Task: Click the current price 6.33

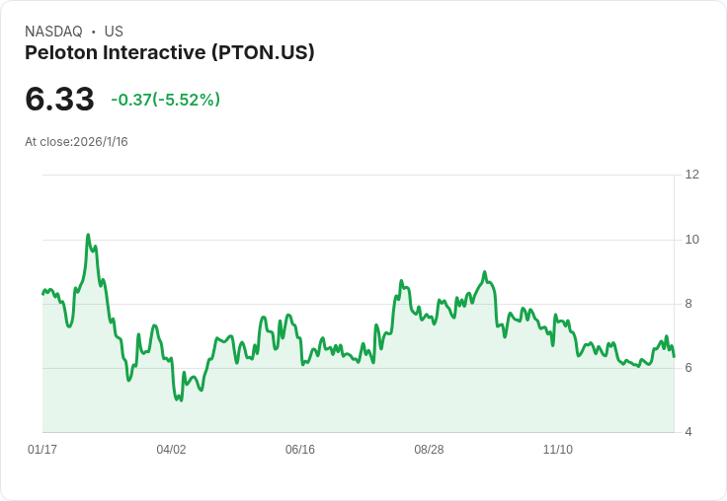Action: 59,99
